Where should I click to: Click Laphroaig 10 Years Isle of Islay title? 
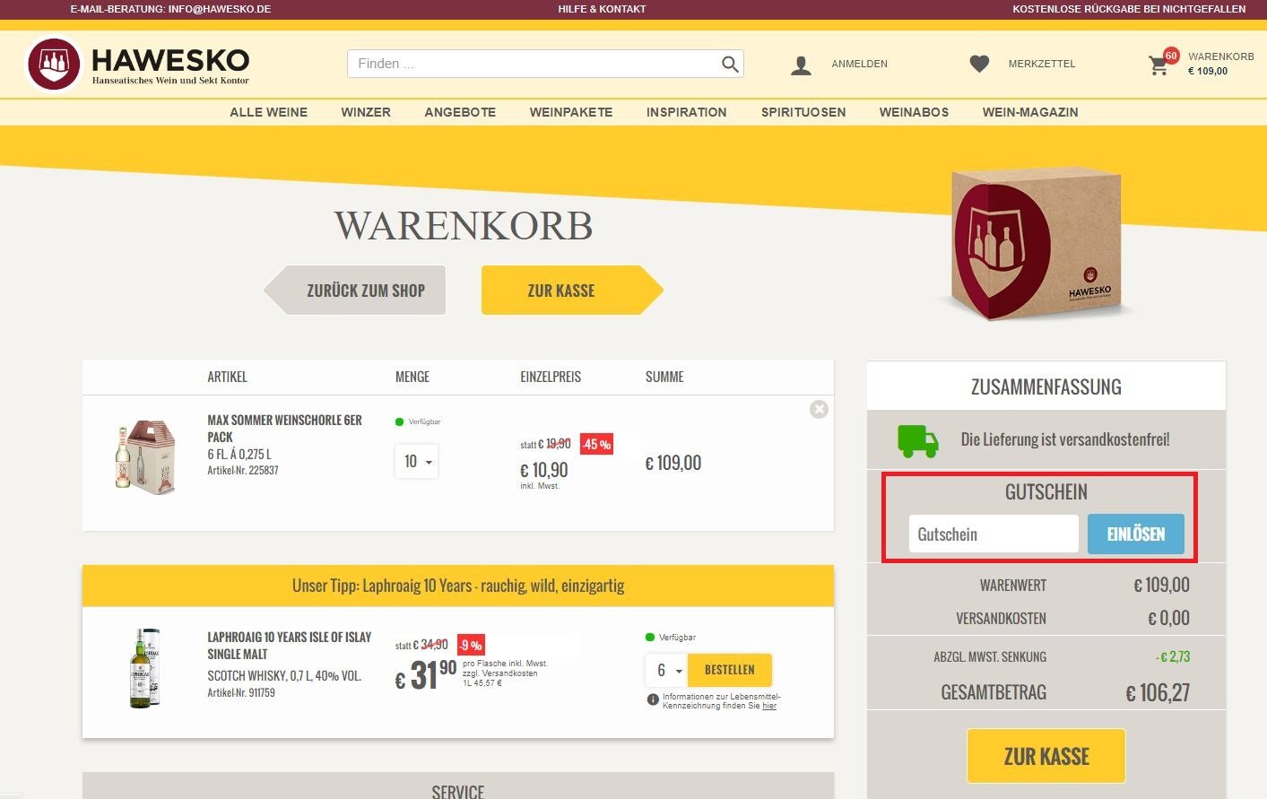click(289, 646)
